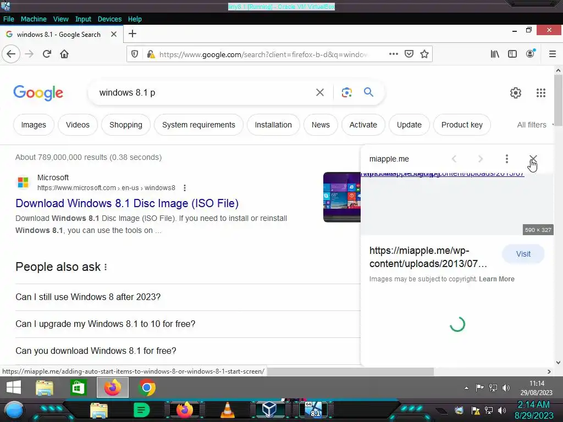Close the 'windows 8.1 - Google Search' tab
Screen dimensions: 563x422
tap(113, 34)
